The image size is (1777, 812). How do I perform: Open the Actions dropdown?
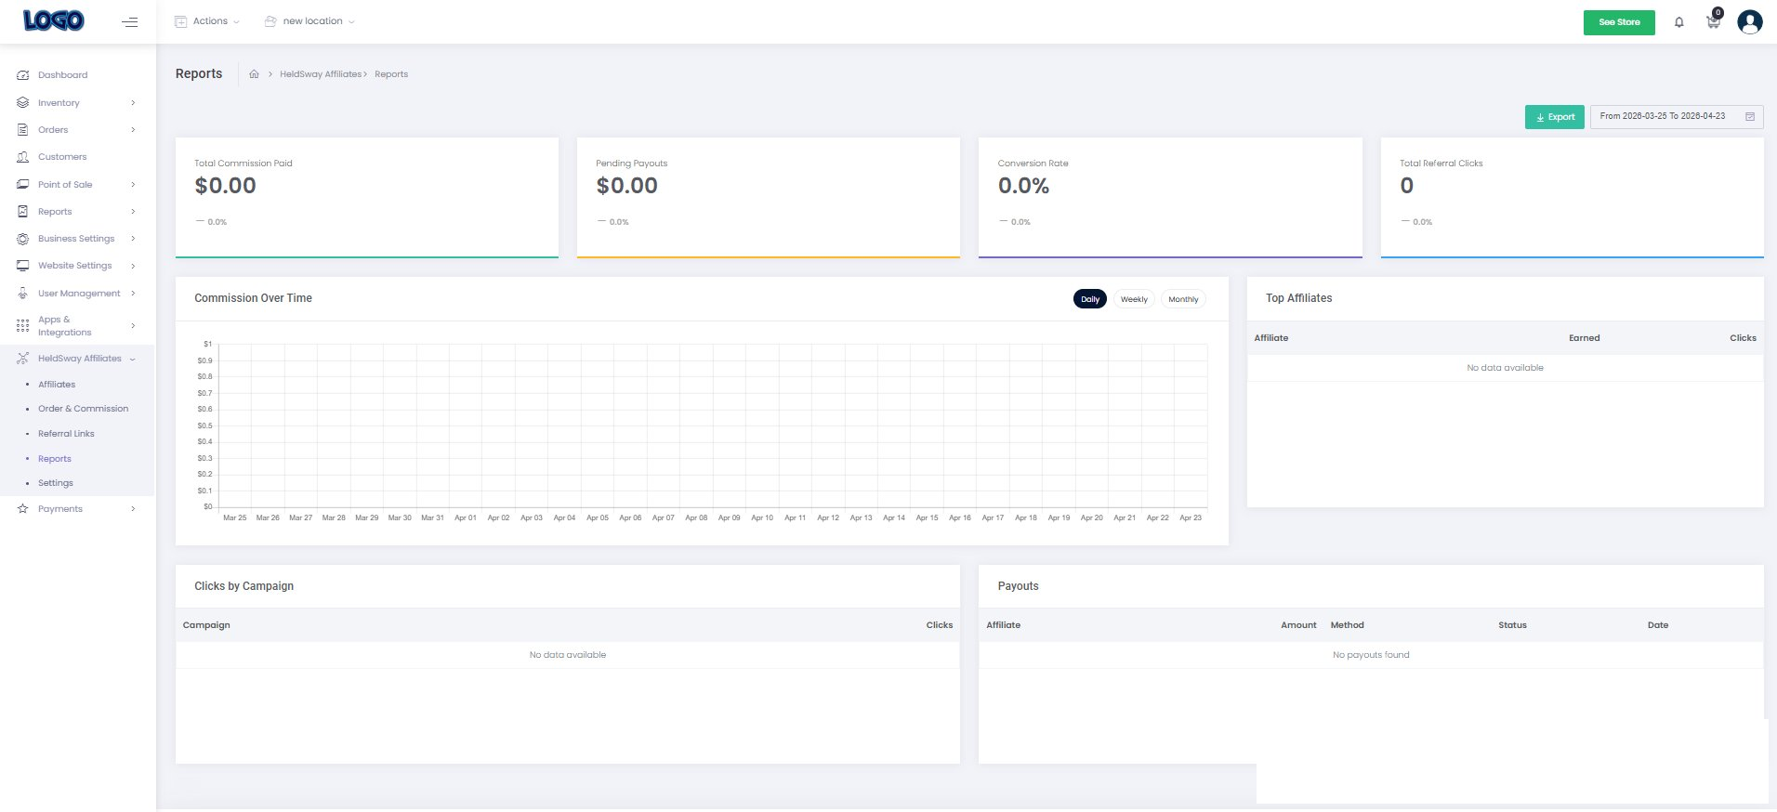207,21
